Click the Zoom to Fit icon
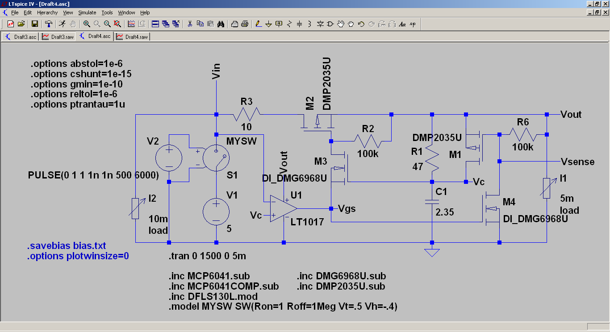Image resolution: width=610 pixels, height=332 pixels. [117, 24]
